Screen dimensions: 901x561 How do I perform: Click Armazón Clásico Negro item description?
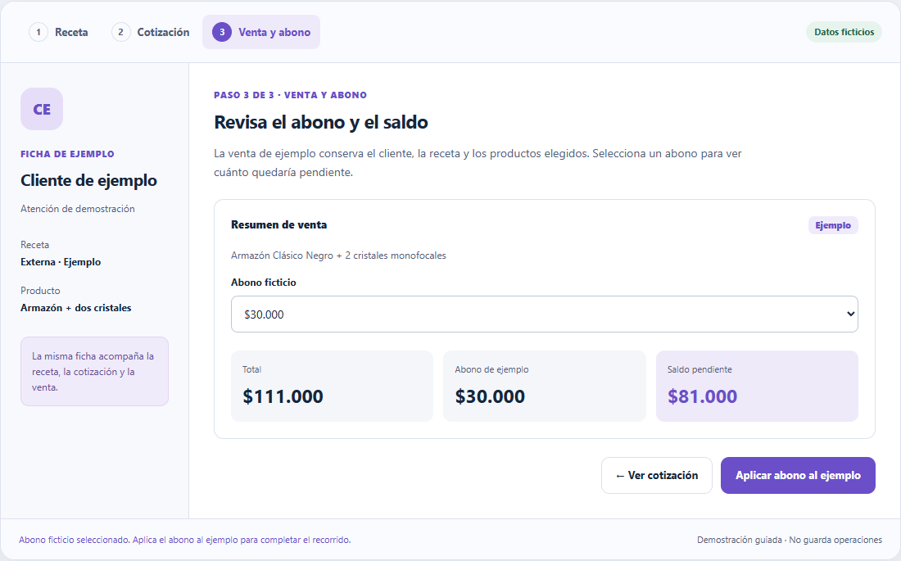(x=338, y=256)
